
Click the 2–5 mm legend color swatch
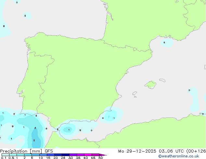pos(28,155)
